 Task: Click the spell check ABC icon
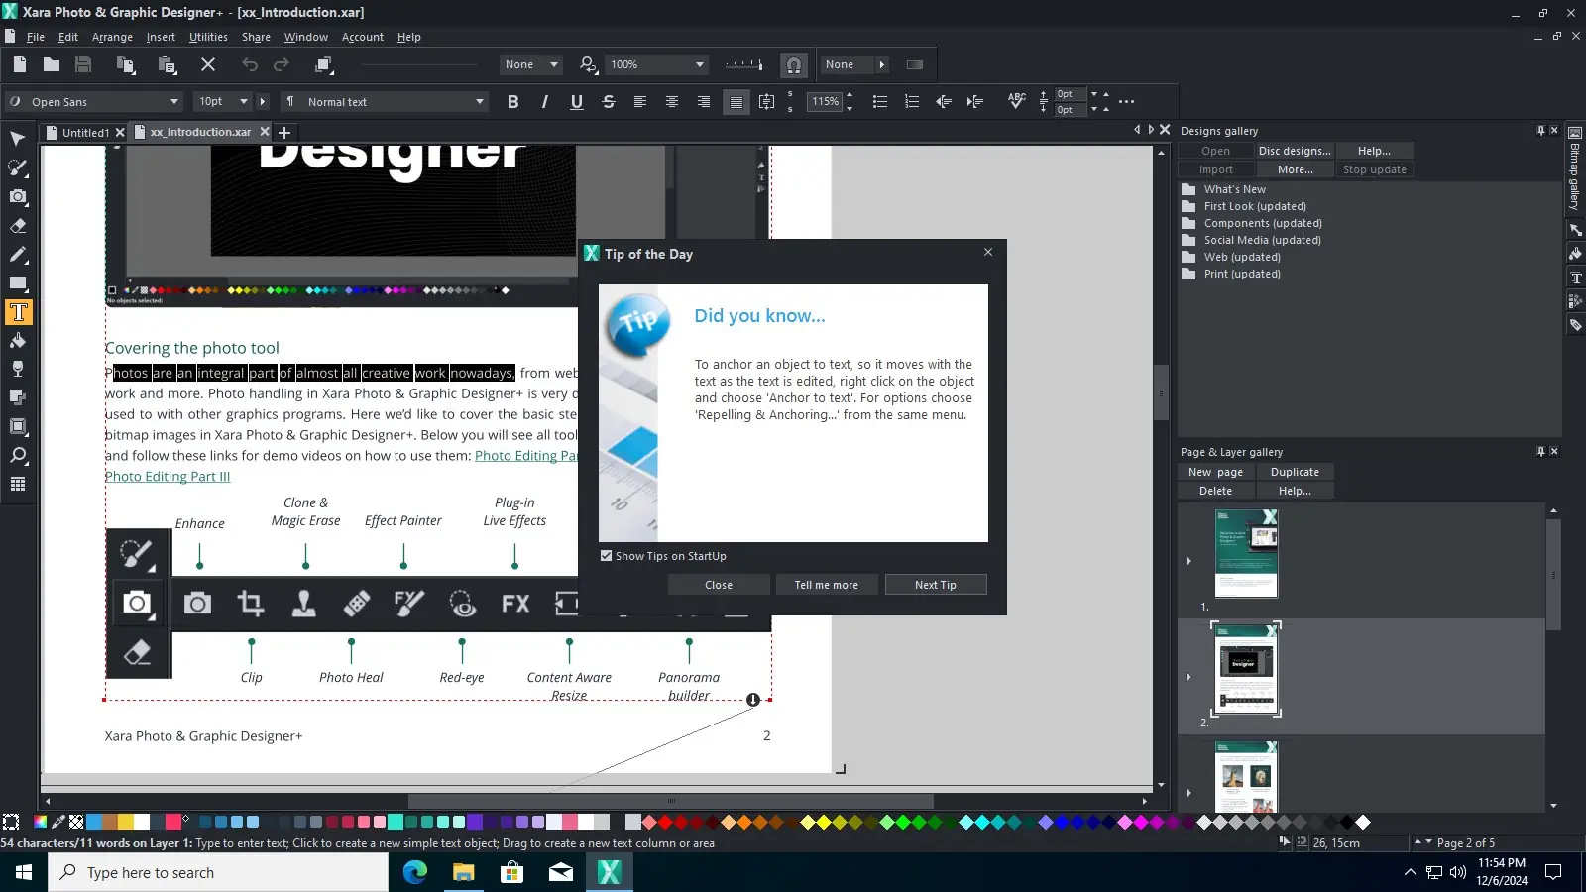pyautogui.click(x=1016, y=101)
